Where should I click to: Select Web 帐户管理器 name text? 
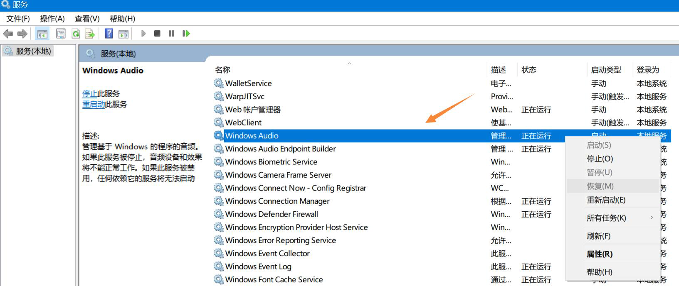[253, 110]
